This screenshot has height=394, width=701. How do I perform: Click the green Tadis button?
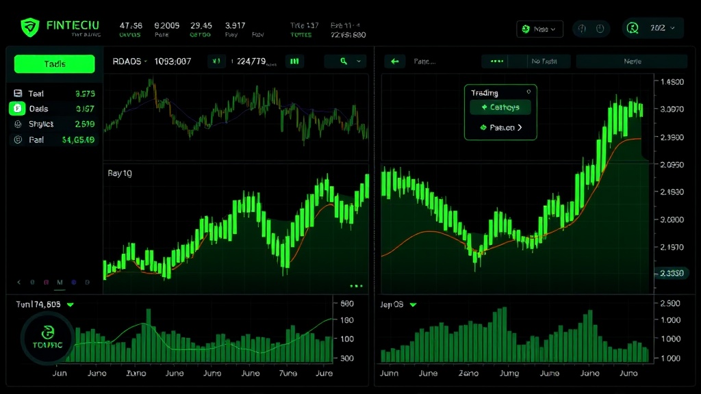55,64
